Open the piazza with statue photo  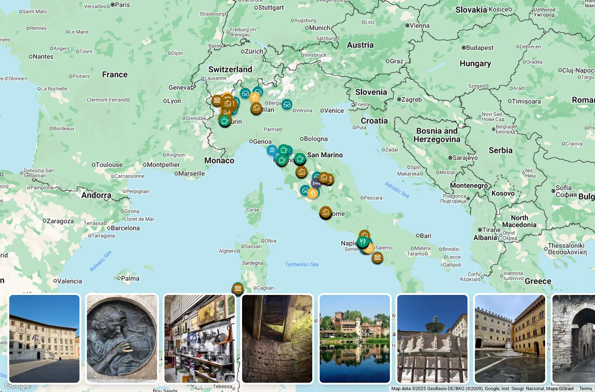[510, 339]
